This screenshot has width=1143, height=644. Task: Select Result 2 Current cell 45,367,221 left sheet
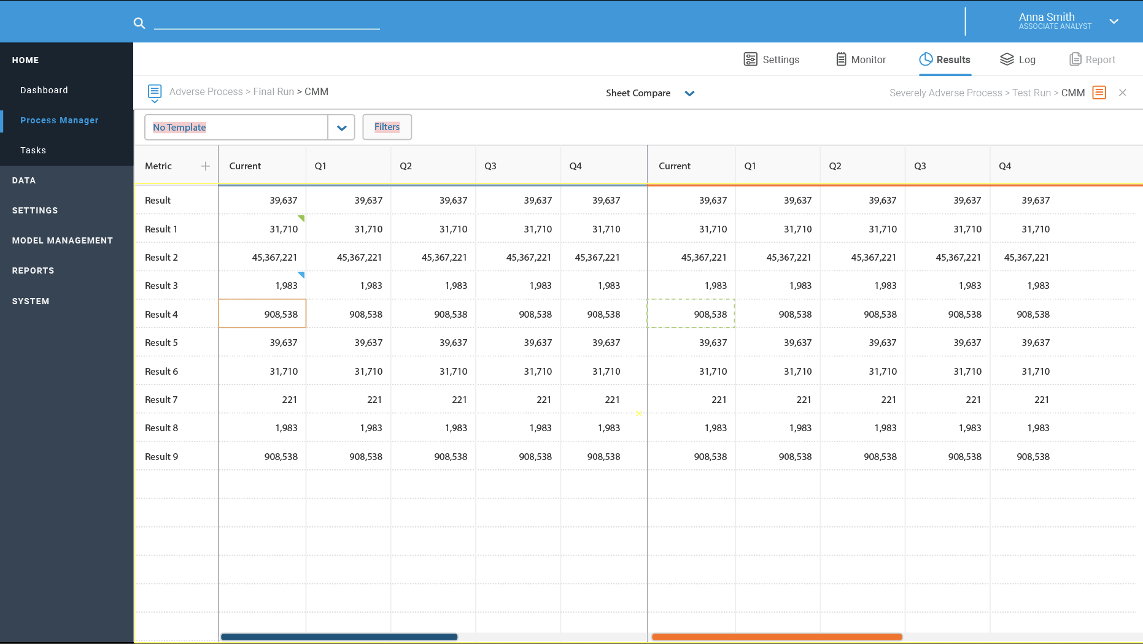pos(262,258)
